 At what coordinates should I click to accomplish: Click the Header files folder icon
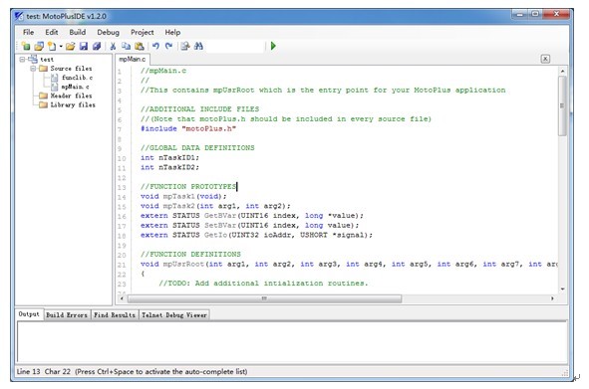(x=43, y=96)
